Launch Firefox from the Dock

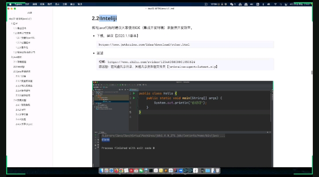click(x=116, y=170)
